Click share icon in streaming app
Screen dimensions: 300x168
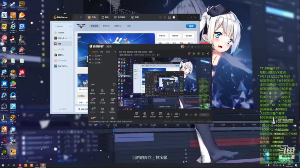[208, 53]
